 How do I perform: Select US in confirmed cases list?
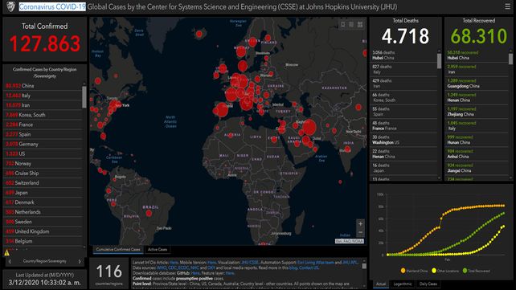point(43,153)
